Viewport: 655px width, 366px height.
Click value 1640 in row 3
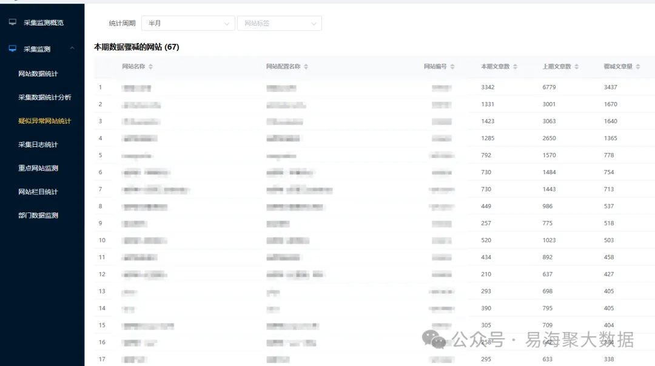[x=610, y=121]
